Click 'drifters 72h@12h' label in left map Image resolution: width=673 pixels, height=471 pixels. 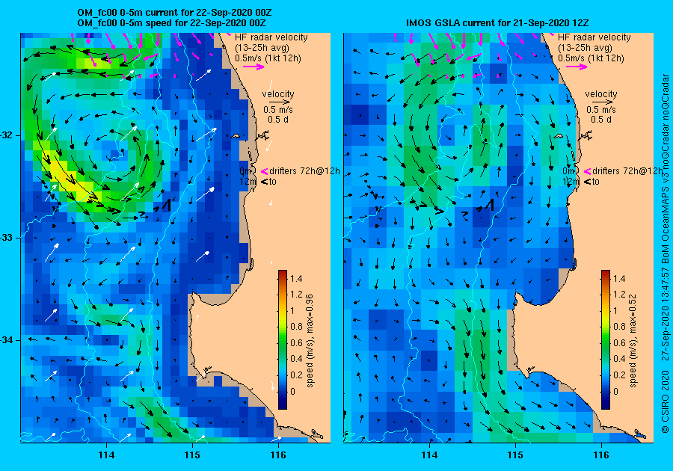click(304, 171)
